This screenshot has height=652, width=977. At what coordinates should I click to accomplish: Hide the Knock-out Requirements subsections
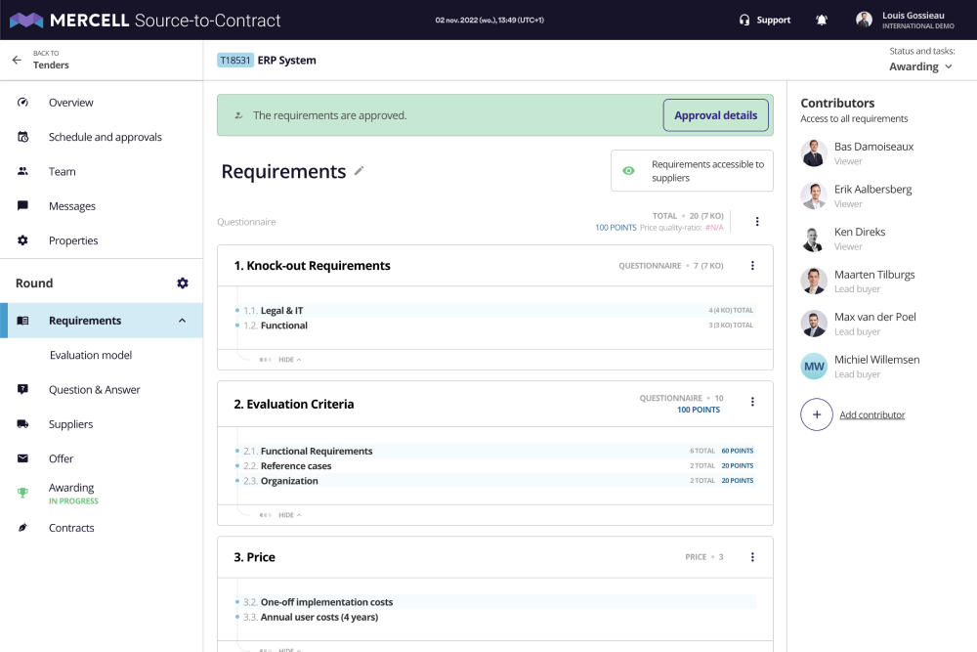289,360
